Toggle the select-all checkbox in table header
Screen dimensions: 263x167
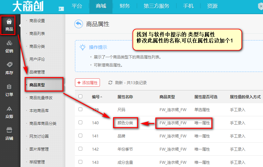click(80, 96)
